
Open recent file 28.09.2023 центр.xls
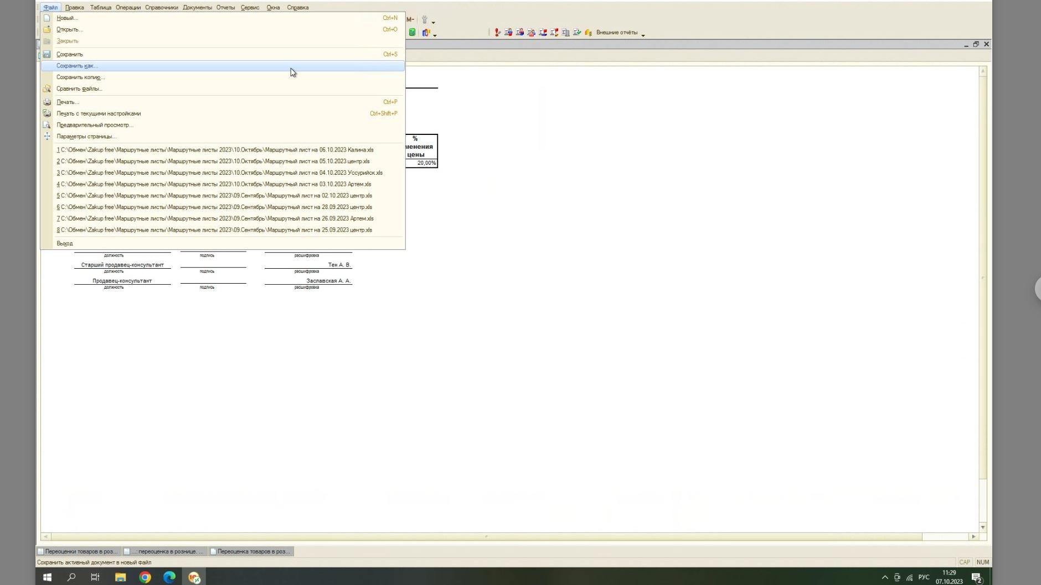click(x=223, y=207)
